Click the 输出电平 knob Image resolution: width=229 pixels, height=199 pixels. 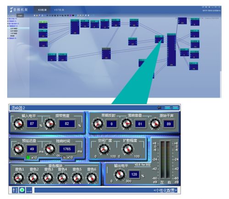[120, 174]
